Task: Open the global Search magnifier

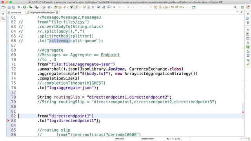Action: click(235, 7)
